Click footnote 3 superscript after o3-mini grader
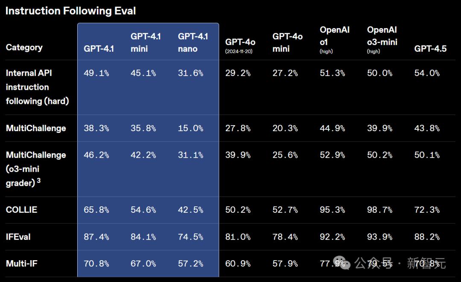 (38, 181)
